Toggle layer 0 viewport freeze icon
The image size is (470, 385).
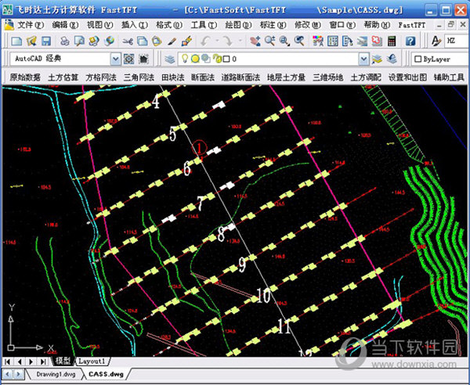point(205,59)
